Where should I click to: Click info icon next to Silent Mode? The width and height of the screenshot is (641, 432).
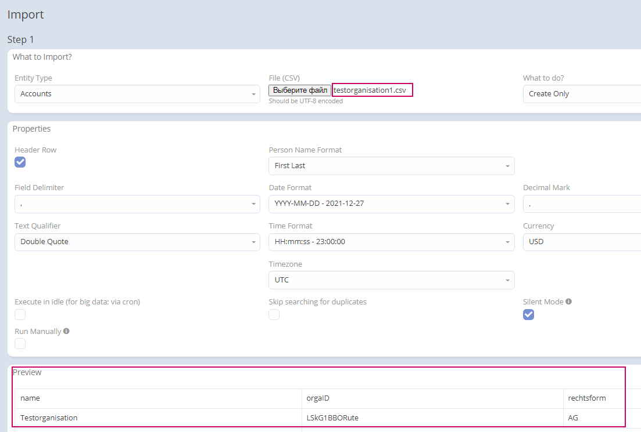[x=568, y=302]
